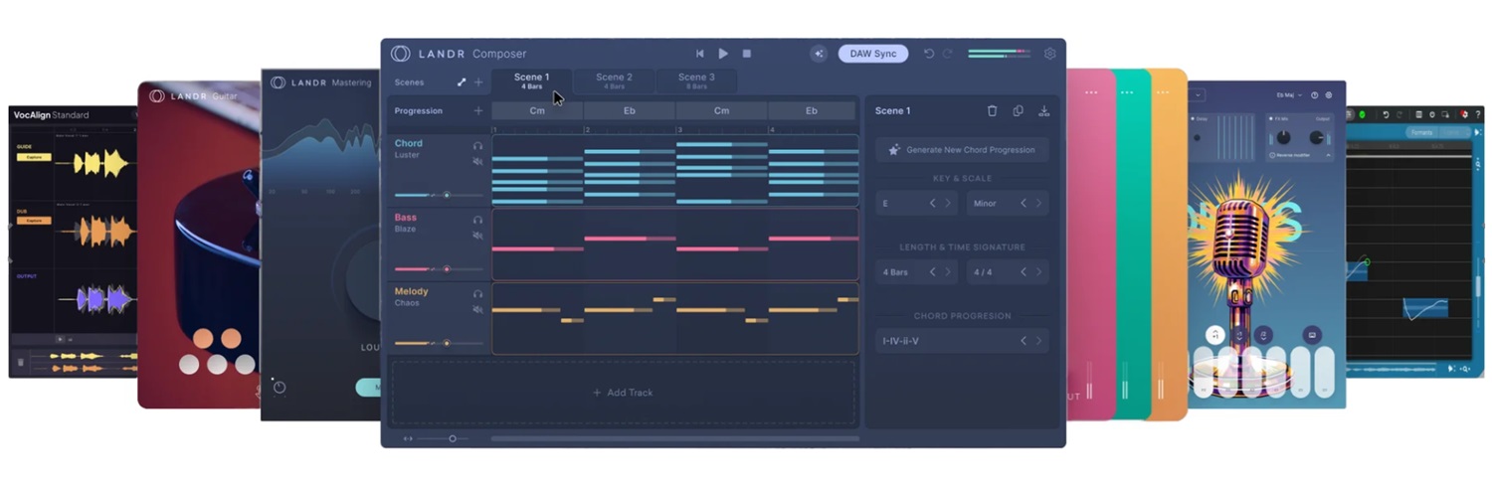1492x488 pixels.
Task: Select the Chord track name
Action: 409,143
